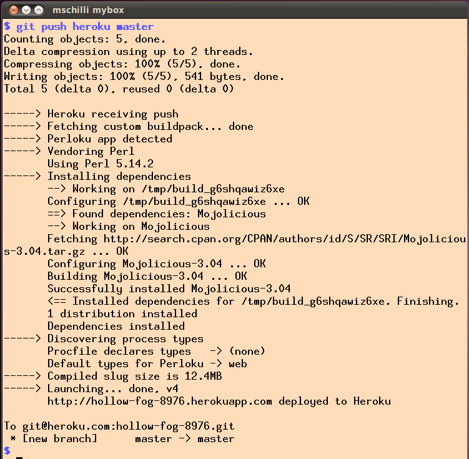Close the mschilli mybox terminal window

[14, 10]
